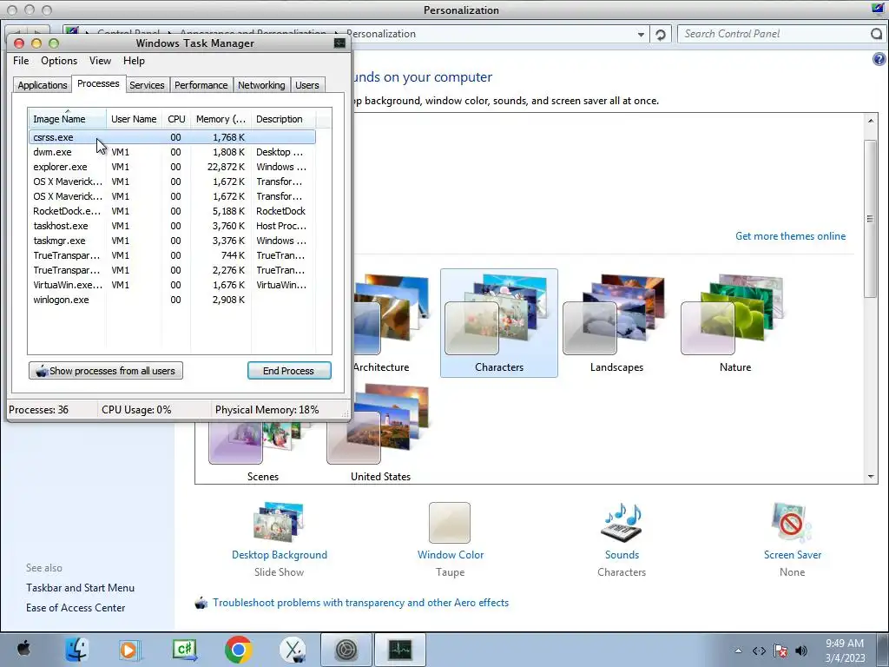This screenshot has height=667, width=889.
Task: Refresh the Control Panel address bar
Action: coord(660,35)
